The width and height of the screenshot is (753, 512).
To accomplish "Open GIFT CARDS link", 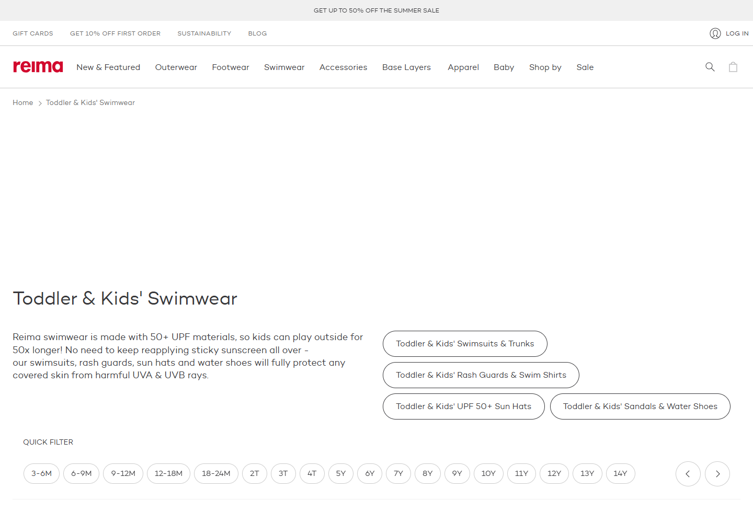I will click(x=33, y=33).
